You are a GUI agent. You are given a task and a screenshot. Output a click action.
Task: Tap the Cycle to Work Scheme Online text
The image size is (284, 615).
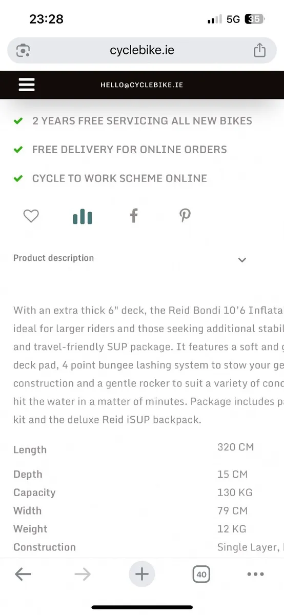tap(119, 178)
